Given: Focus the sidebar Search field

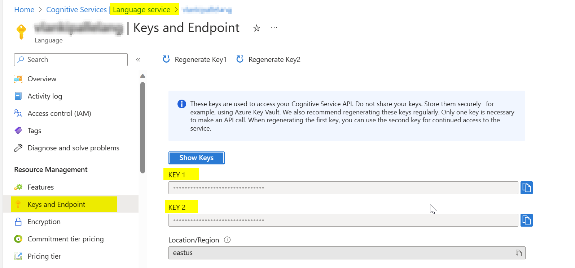Looking at the screenshot, I should 71,60.
